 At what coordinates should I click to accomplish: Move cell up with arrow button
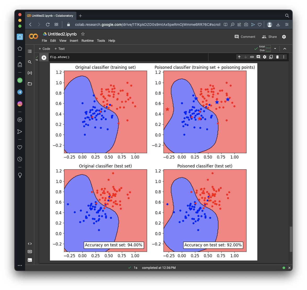(239, 57)
